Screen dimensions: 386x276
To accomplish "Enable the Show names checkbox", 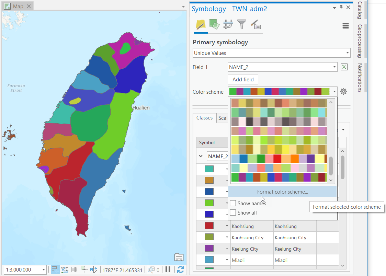I will [233, 203].
